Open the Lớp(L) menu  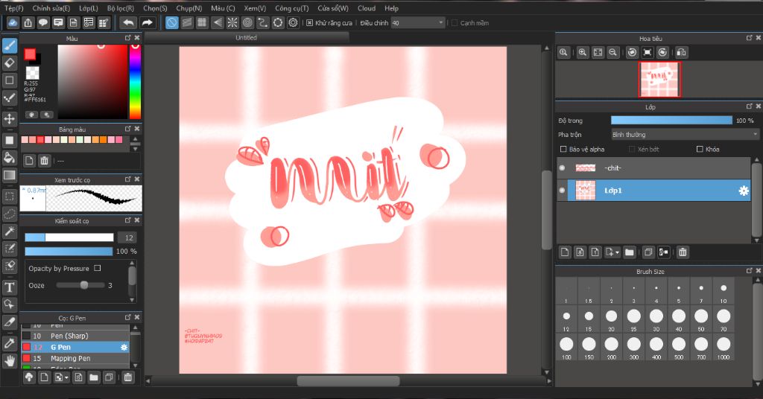(88, 8)
